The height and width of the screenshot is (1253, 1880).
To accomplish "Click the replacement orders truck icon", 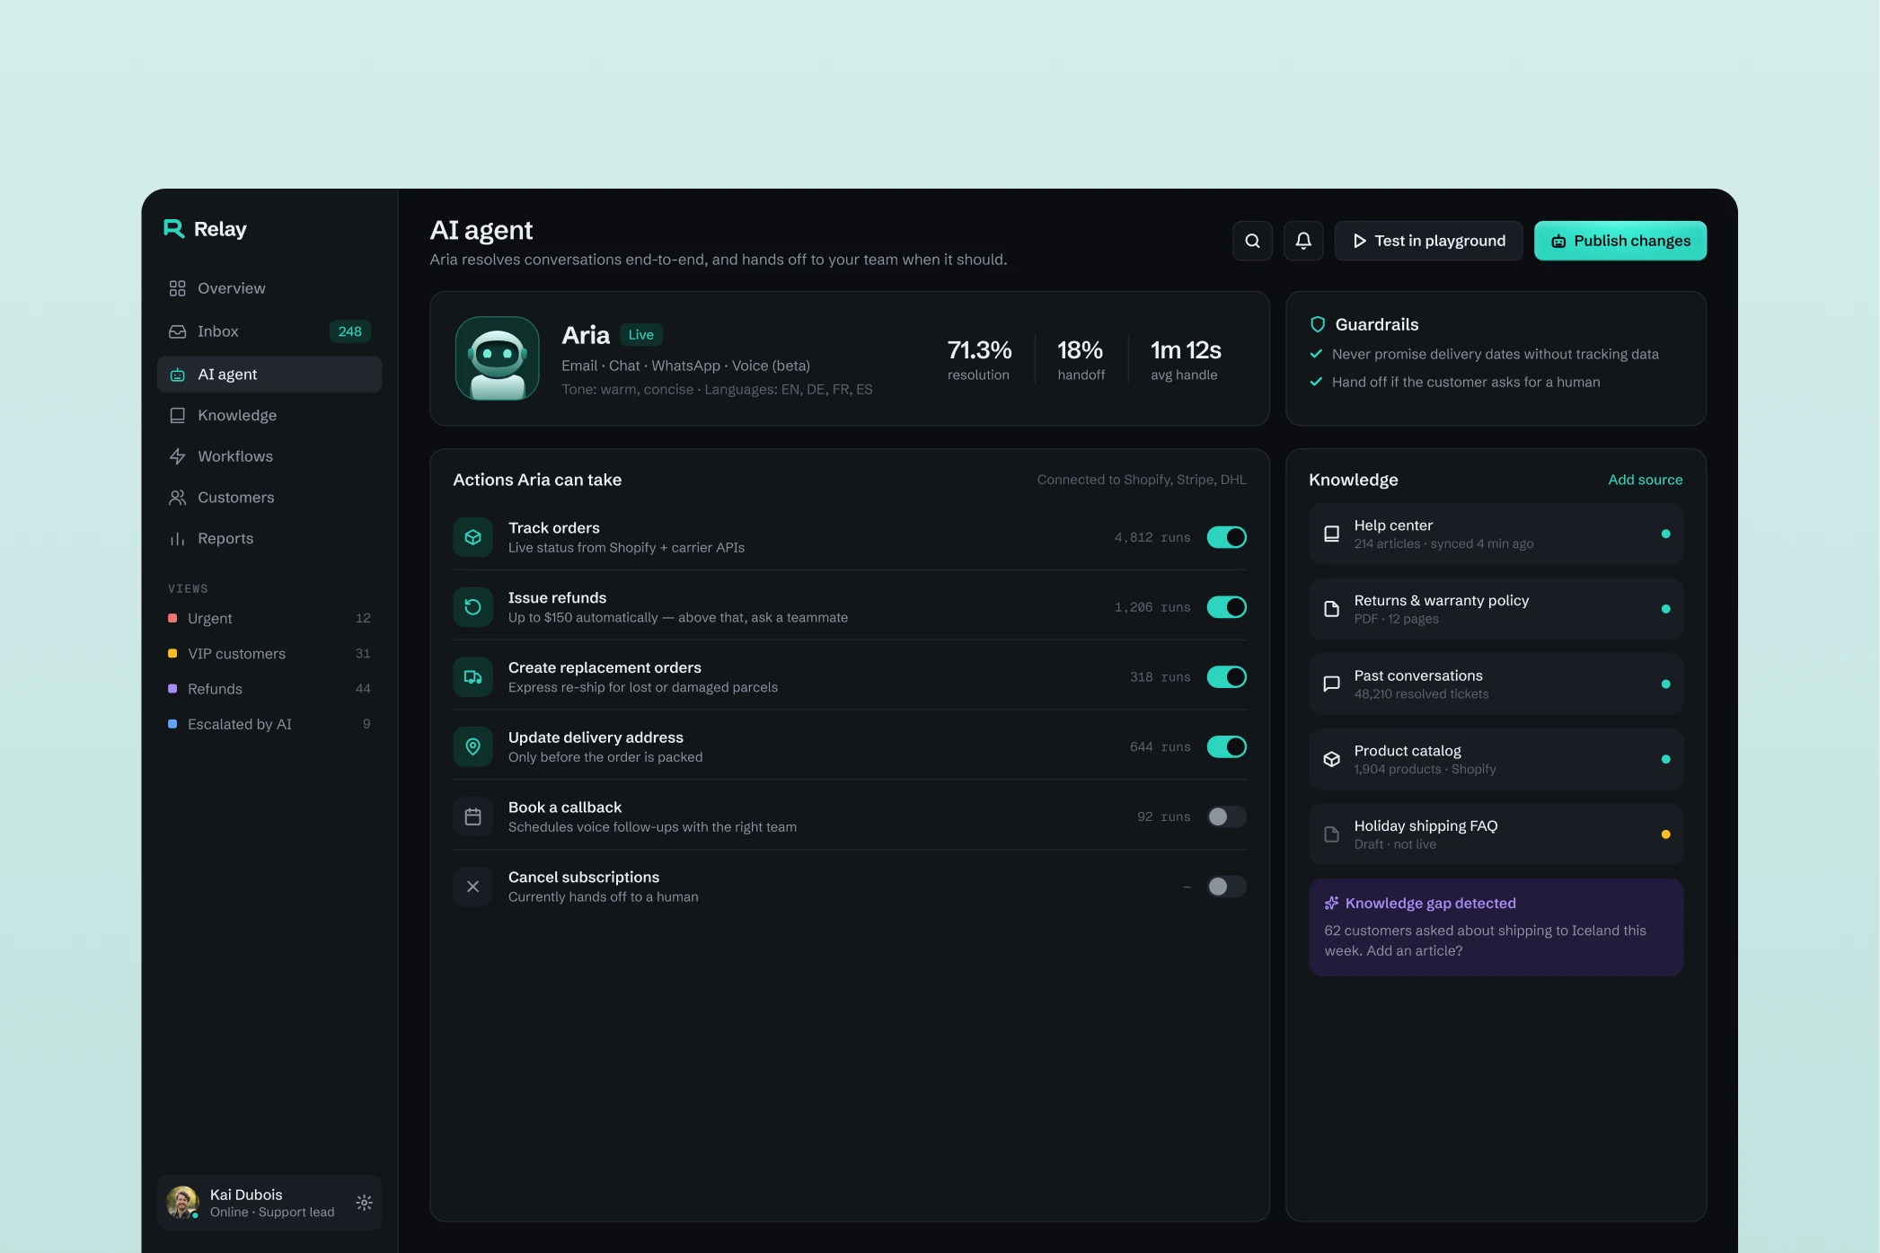I will [x=472, y=677].
